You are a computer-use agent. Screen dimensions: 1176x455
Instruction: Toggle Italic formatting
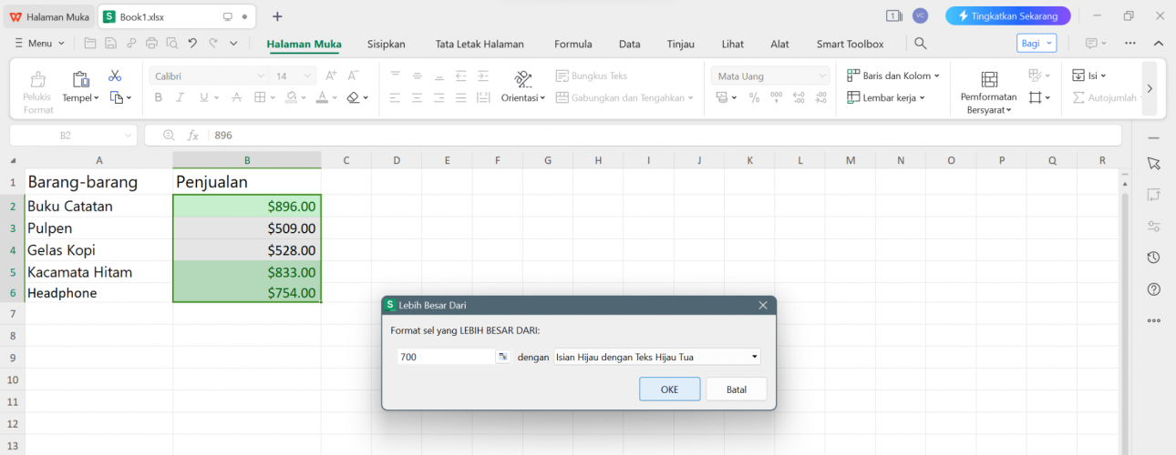pyautogui.click(x=180, y=97)
